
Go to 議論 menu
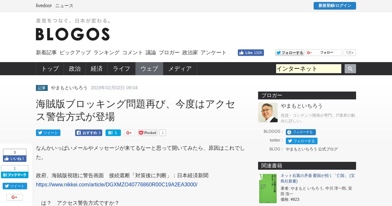(x=151, y=53)
